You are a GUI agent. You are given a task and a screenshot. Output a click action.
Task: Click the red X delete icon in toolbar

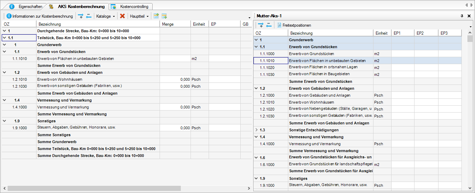tap(122, 16)
